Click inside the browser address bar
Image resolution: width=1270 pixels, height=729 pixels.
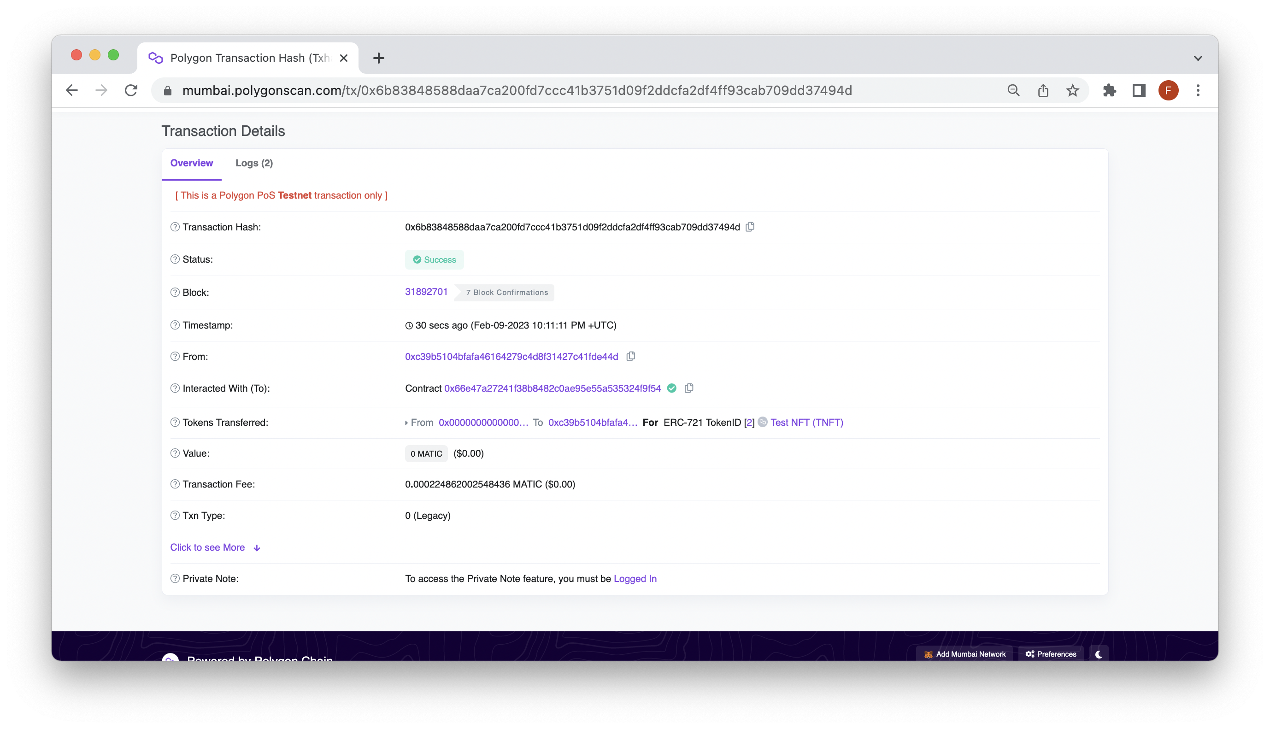click(500, 91)
